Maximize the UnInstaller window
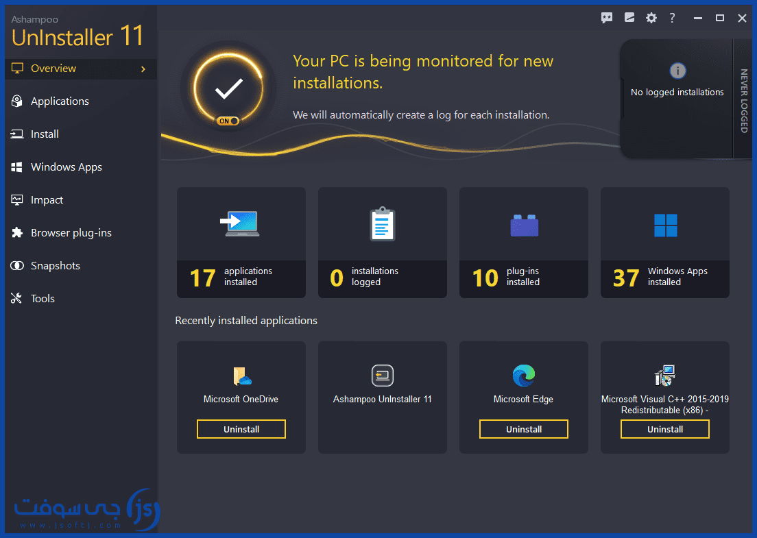The image size is (757, 538). click(x=720, y=18)
